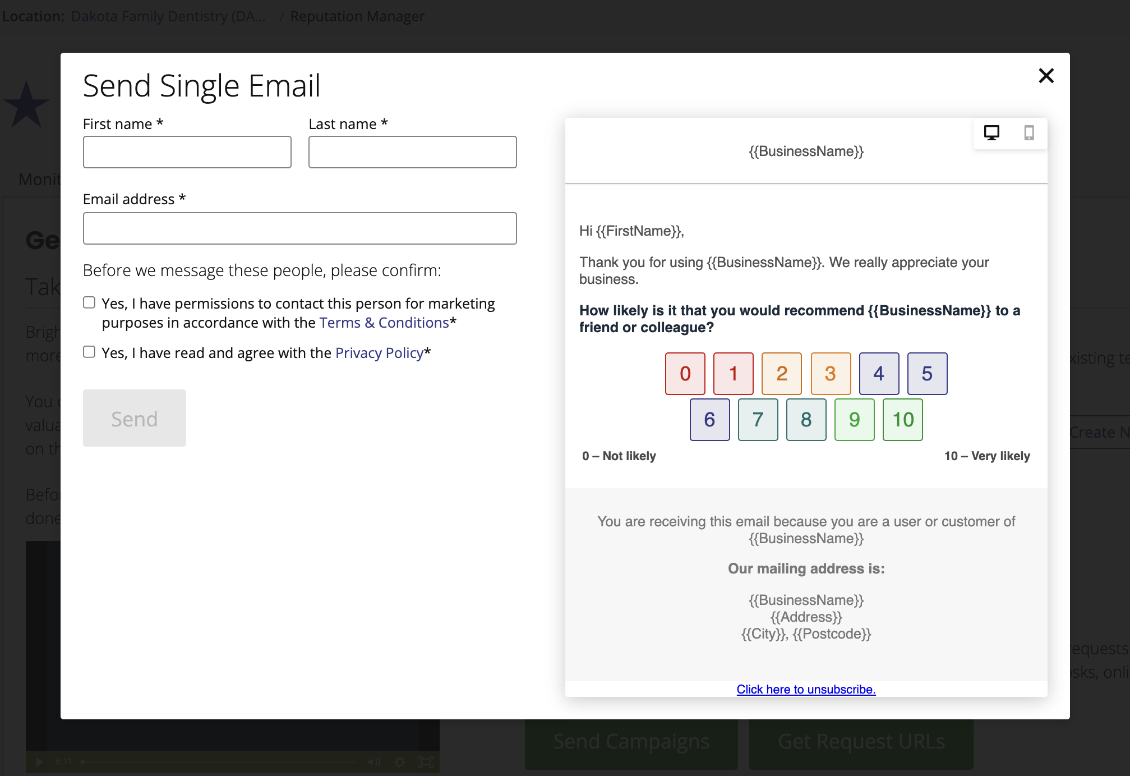Click the '0 – Not likely' label
The image size is (1130, 776).
pos(619,456)
